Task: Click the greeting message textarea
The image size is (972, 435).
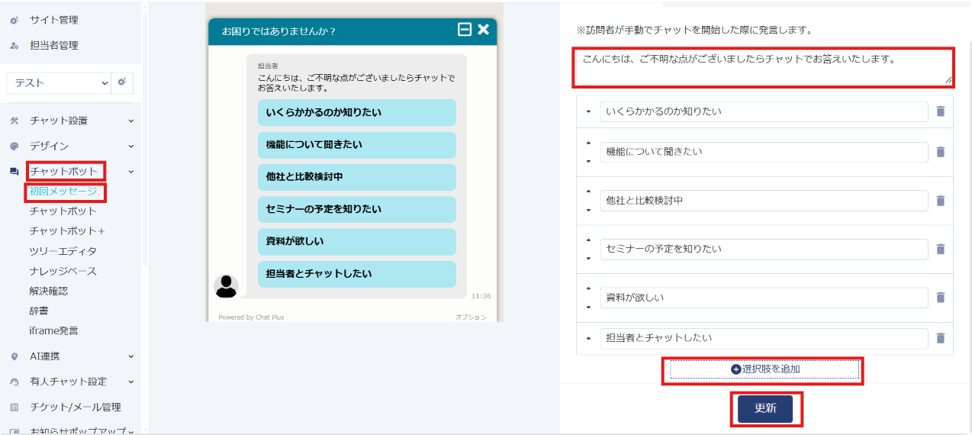Action: (764, 66)
